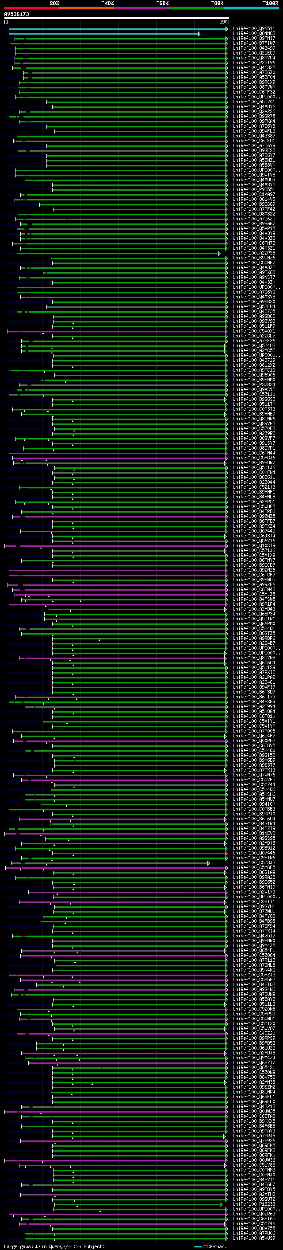283x1250 pixels.
Task: Select the UniRef100_B9IGG9 label
Action: tap(254, 204)
